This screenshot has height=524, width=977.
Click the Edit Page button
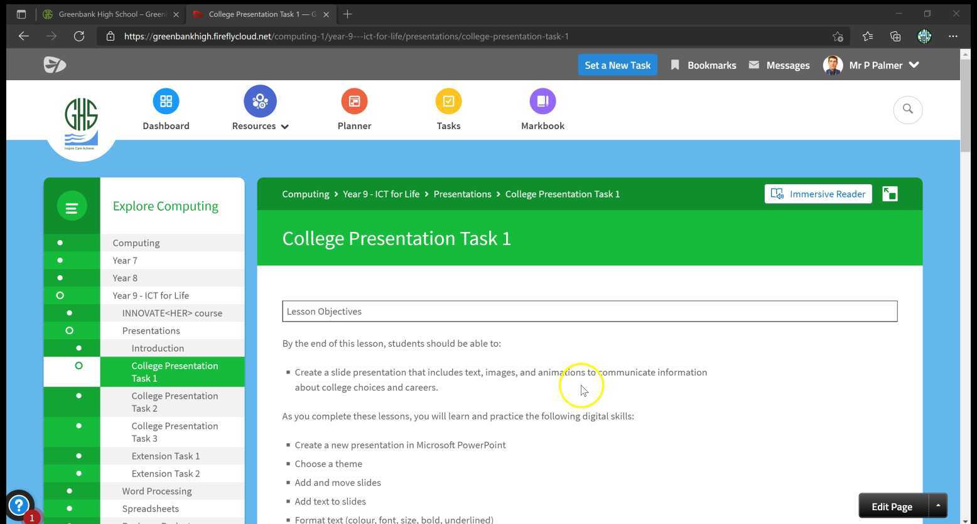pyautogui.click(x=892, y=506)
